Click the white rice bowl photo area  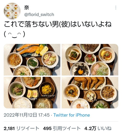[22, 103]
